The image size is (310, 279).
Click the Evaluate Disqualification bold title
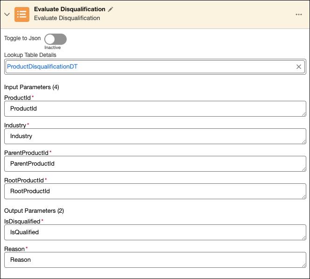click(69, 9)
